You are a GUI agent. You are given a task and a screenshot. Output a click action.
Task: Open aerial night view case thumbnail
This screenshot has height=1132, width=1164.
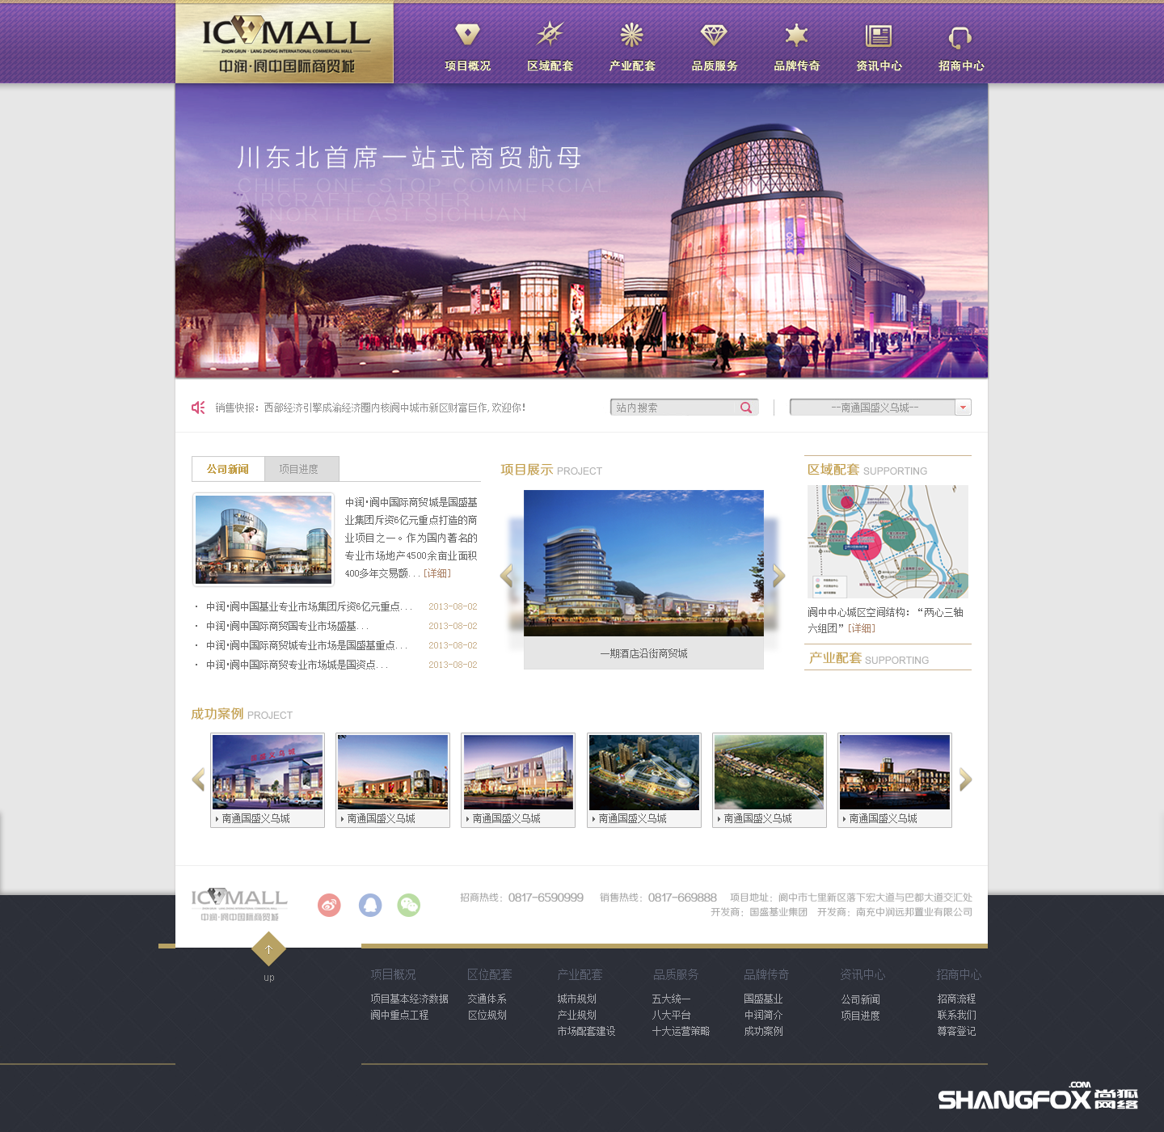[644, 772]
